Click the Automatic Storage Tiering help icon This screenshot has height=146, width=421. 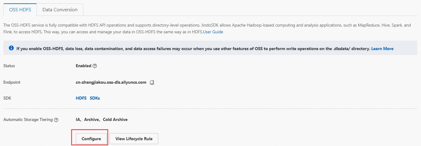(56, 120)
